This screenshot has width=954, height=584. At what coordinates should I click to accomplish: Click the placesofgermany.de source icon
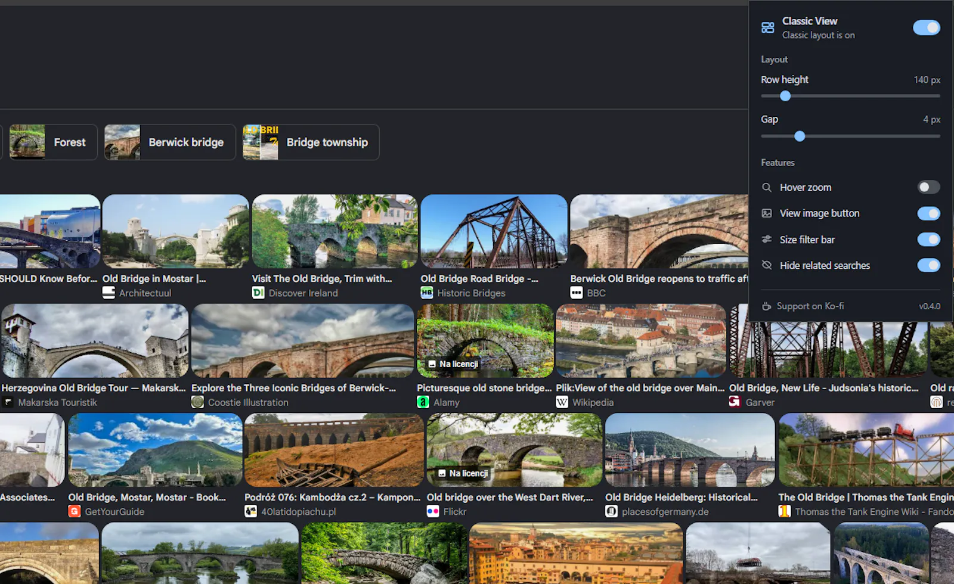(x=612, y=511)
